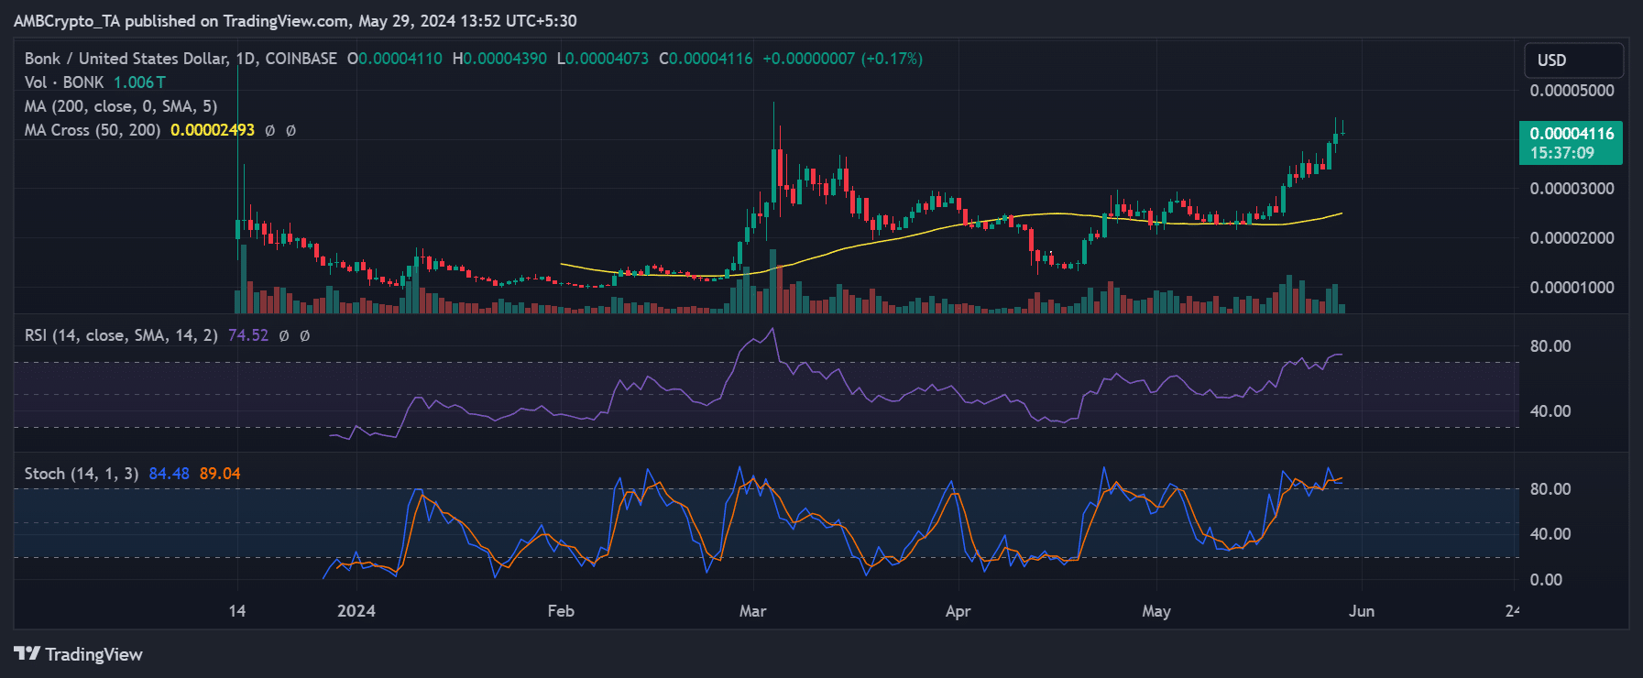
Task: Select the Stoch blue value 84.48
Action: click(170, 474)
